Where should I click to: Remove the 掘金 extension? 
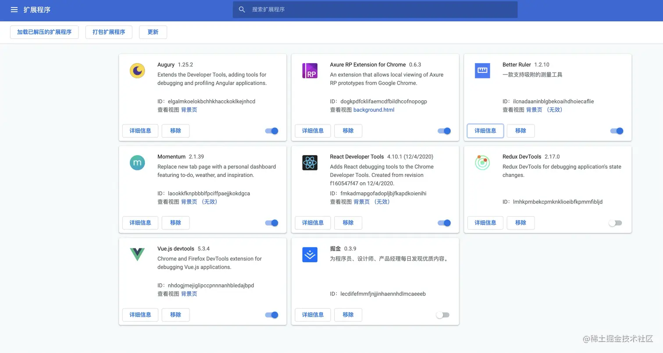348,314
